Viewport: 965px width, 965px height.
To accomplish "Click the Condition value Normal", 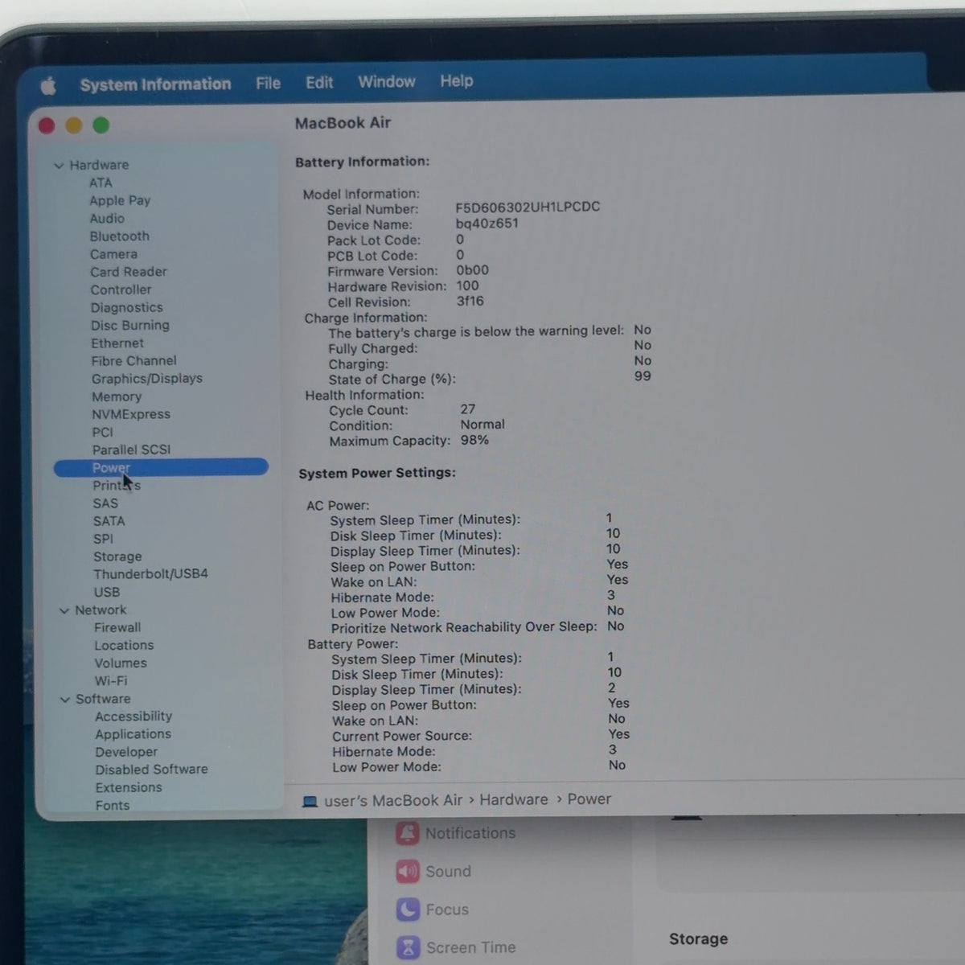I will 482,425.
